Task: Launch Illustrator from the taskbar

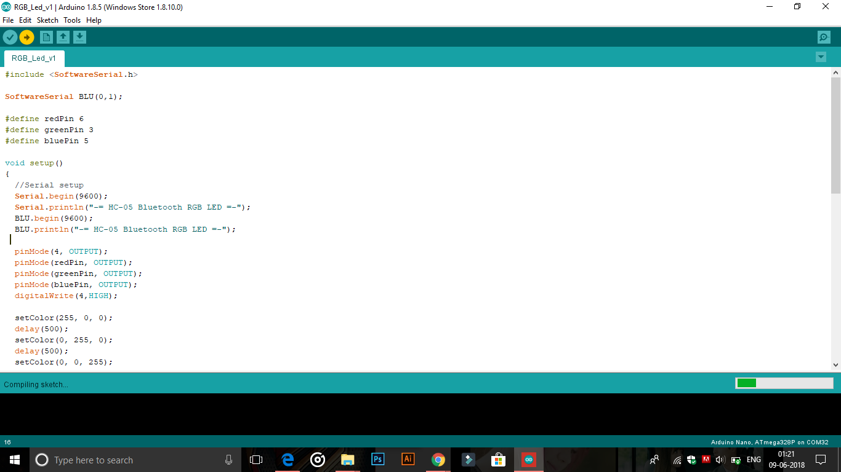Action: click(x=408, y=459)
